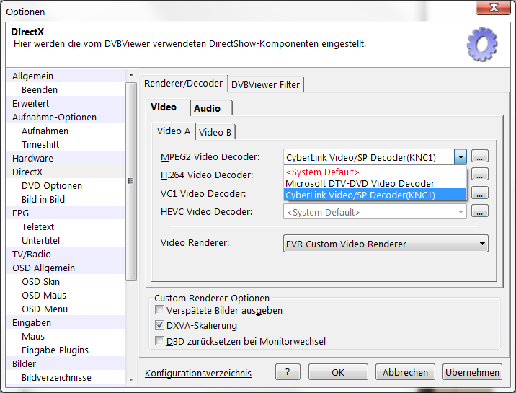This screenshot has height=393, width=516.
Task: Open the Konfigurationsverzeichnis link
Action: [x=198, y=373]
